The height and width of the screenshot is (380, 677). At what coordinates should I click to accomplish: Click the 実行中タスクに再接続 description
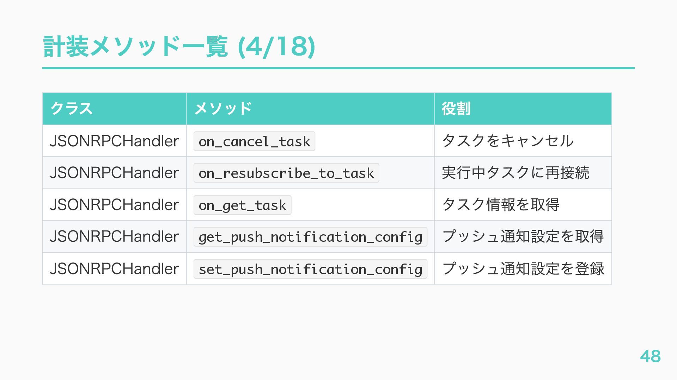515,172
